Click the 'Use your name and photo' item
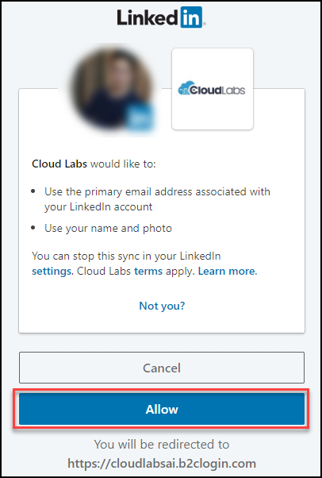This screenshot has height=478, width=322. (x=108, y=229)
